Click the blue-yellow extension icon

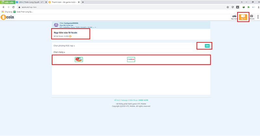coord(253,7)
